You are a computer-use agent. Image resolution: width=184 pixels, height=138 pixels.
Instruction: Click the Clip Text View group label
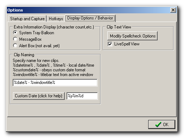tap(119, 27)
